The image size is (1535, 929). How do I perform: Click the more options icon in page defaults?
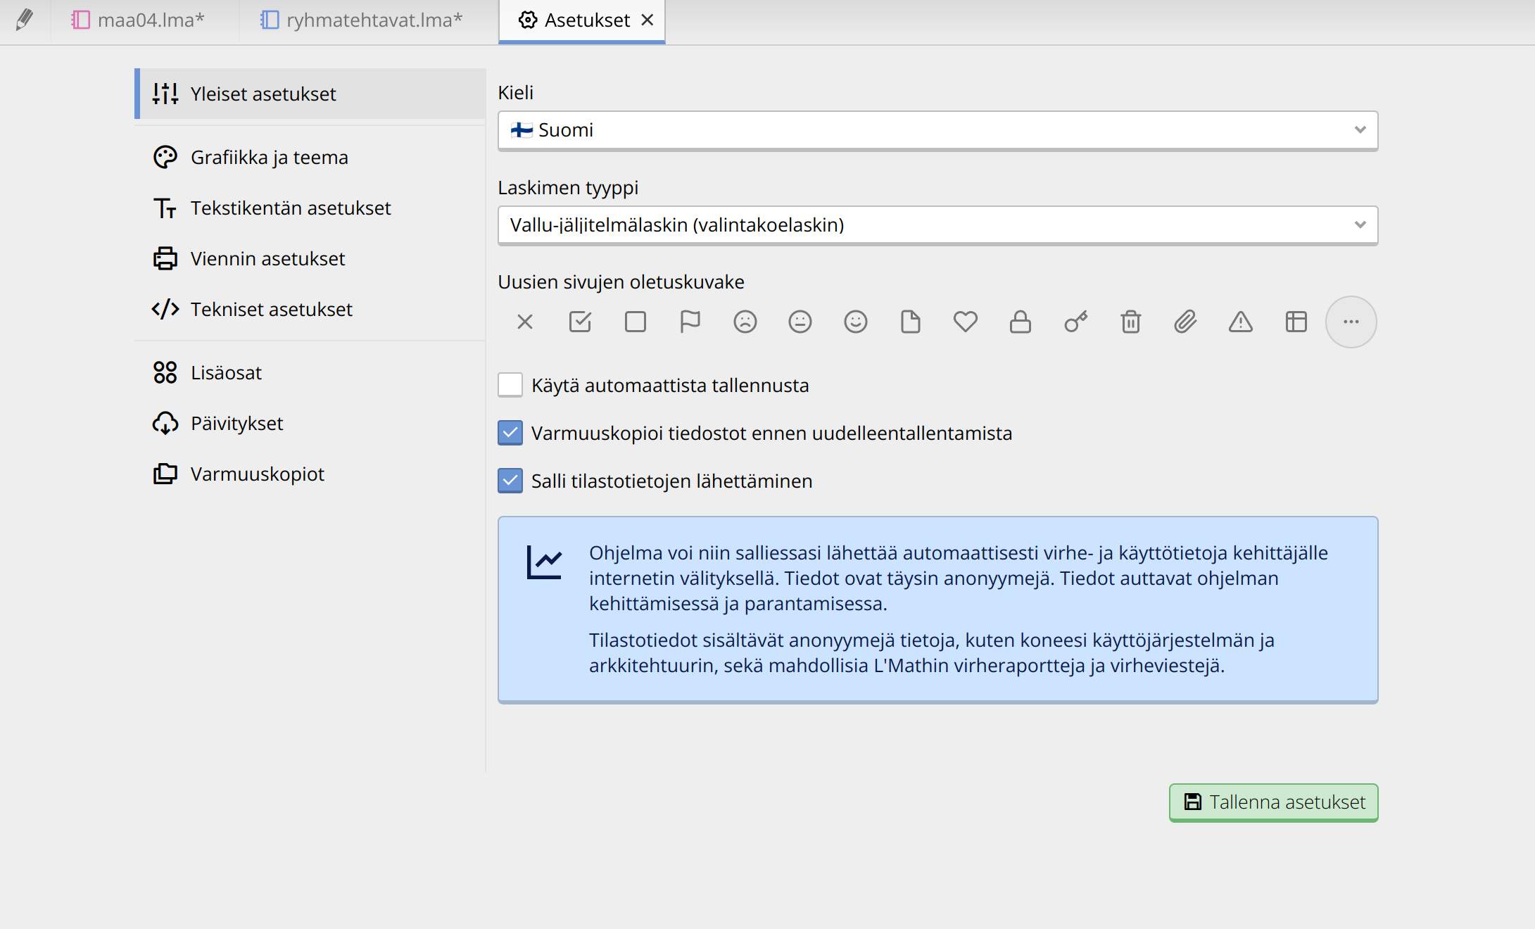point(1350,322)
